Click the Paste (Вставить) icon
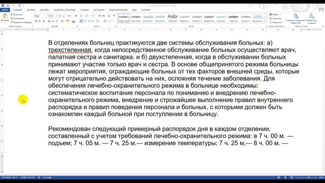This screenshot has height=183, width=325. click(x=5, y=17)
